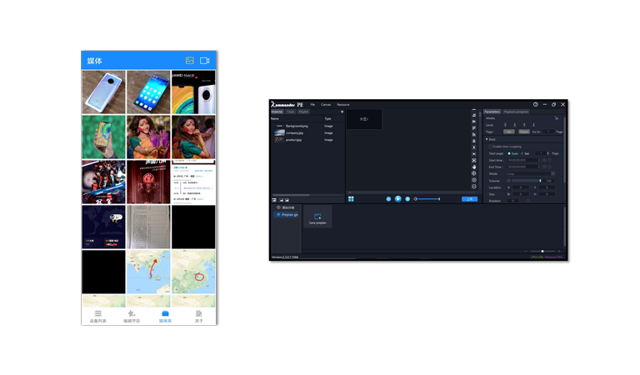
Task: Click the Save preplan icon
Action: (317, 216)
